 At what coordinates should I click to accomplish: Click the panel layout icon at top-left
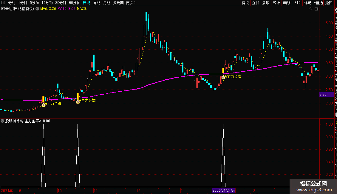click(x=3, y=3)
